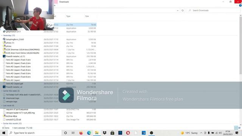Select the Planet9-installer_v2 (1) application icon
This screenshot has height=136, width=242.
(x=4, y=56)
